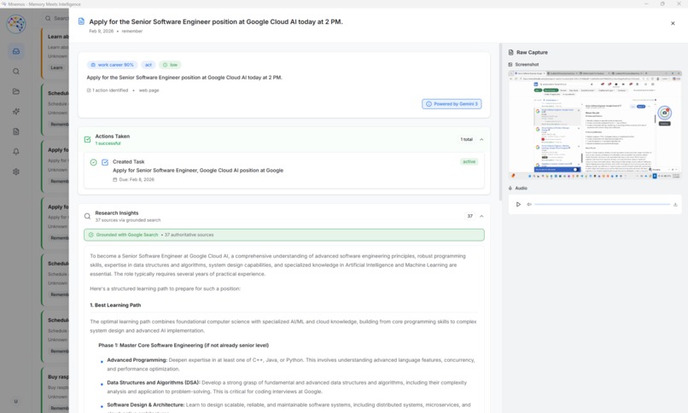
Task: Click the user avatar at sidebar bottom
Action: coord(16,401)
